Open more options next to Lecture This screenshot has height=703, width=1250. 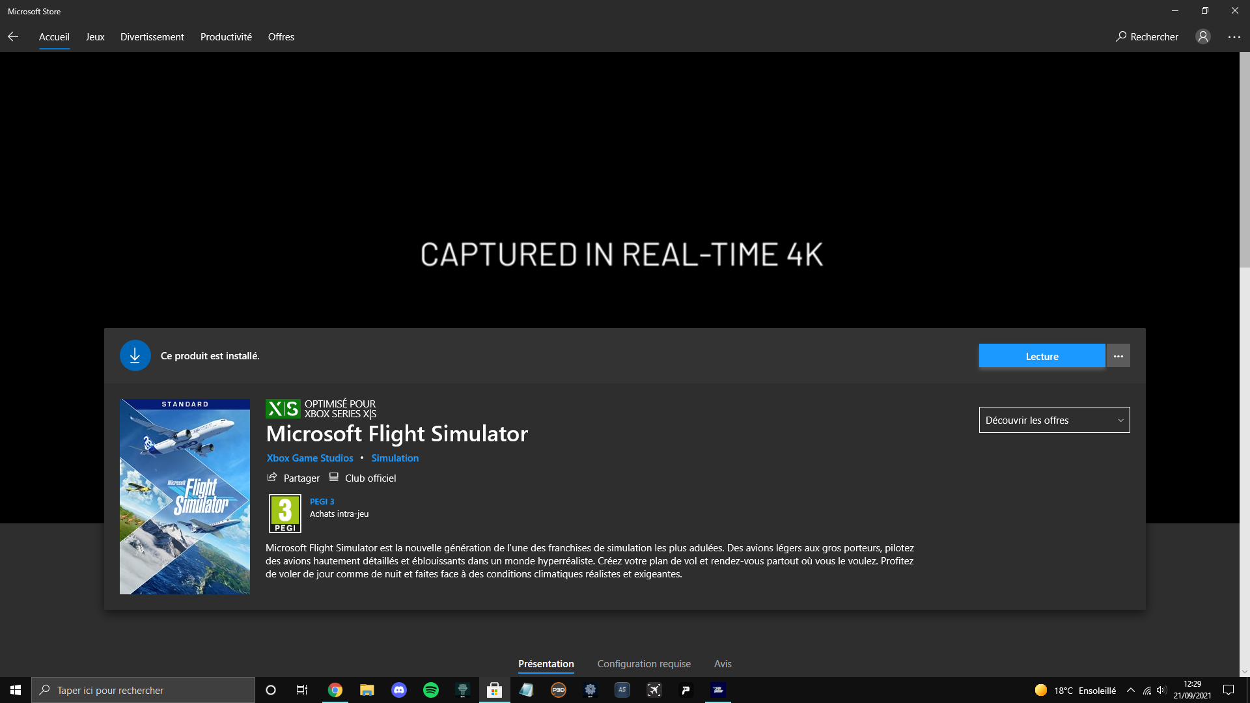[1118, 356]
